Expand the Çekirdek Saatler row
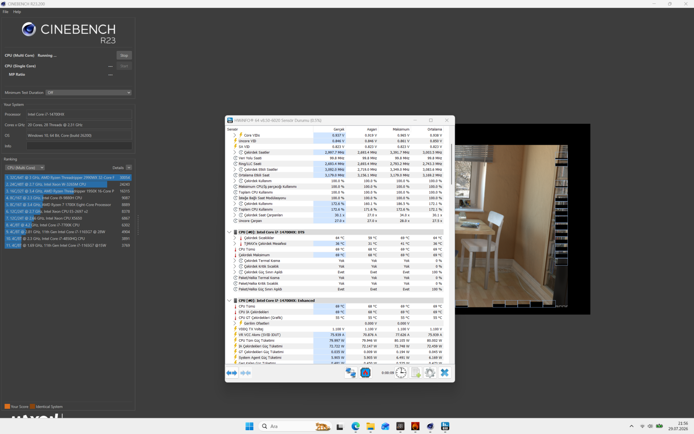The height and width of the screenshot is (434, 694). point(235,152)
